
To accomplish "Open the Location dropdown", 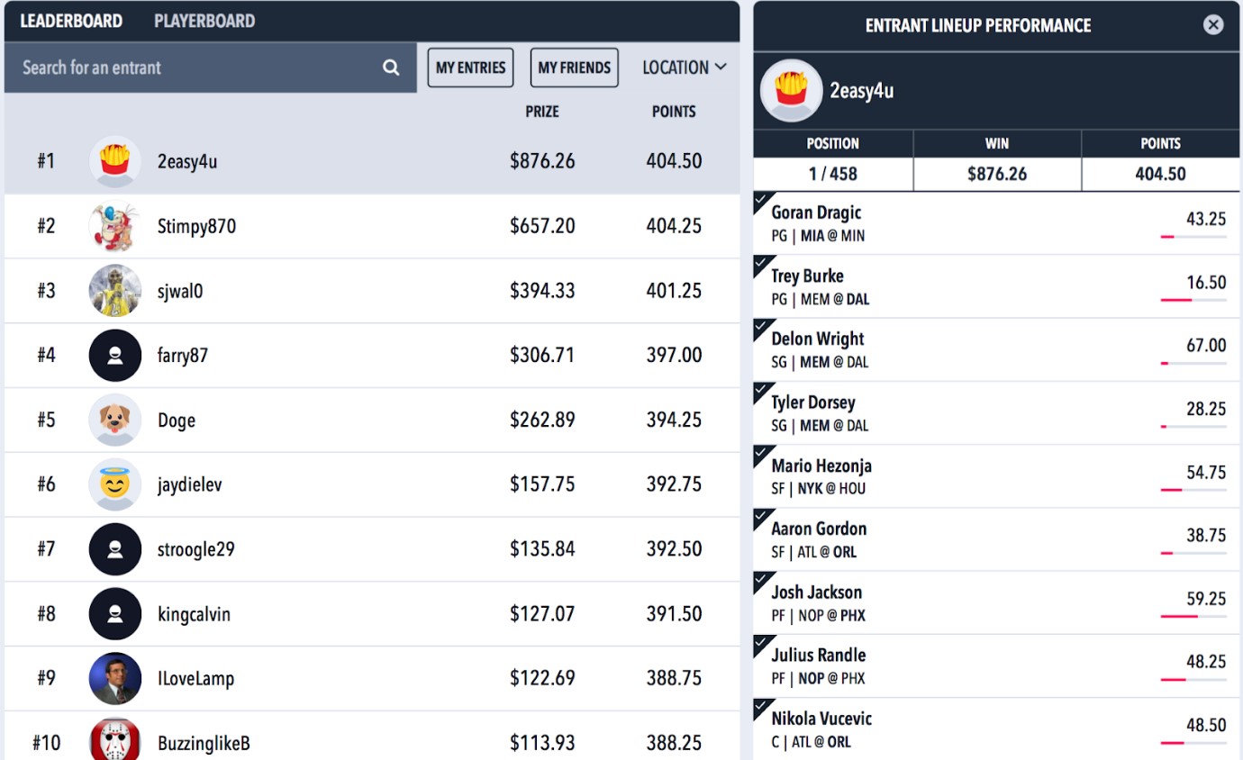I will (x=684, y=68).
